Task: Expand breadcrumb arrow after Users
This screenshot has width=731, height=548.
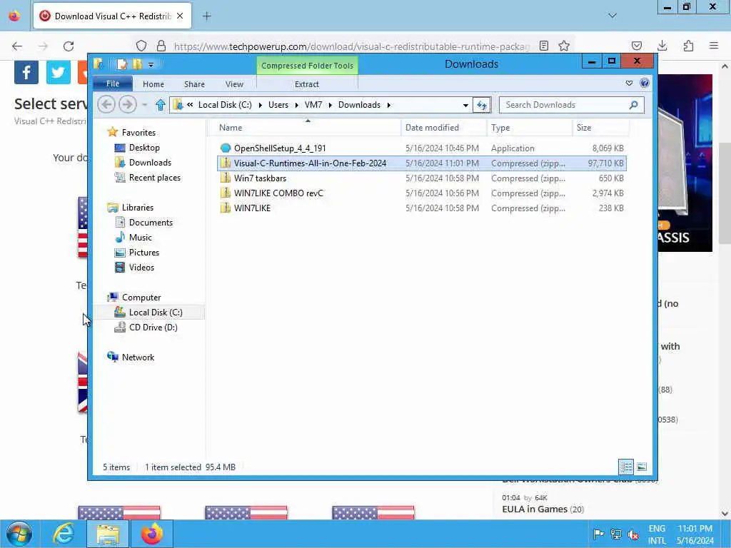Action: (x=296, y=105)
